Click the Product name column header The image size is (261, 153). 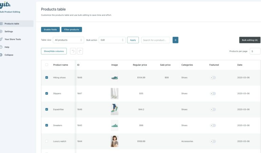[60, 65]
